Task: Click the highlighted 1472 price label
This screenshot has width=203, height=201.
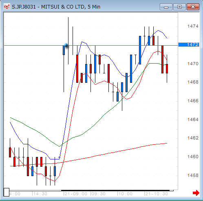Action: pyautogui.click(x=189, y=44)
